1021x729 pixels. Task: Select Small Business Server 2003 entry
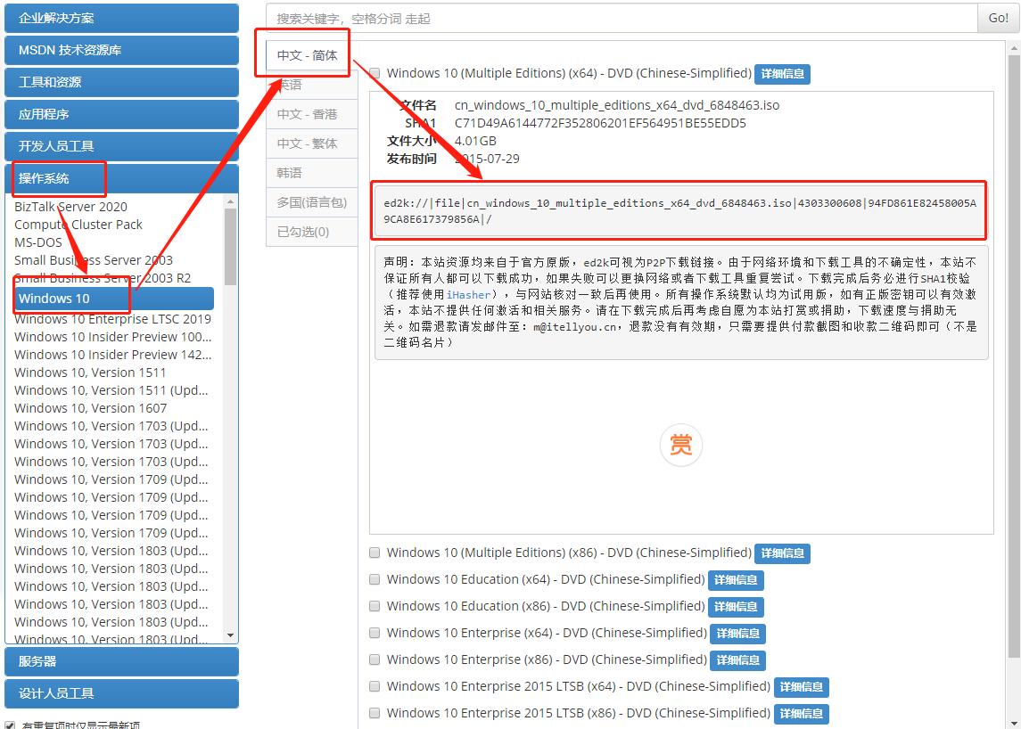93,259
